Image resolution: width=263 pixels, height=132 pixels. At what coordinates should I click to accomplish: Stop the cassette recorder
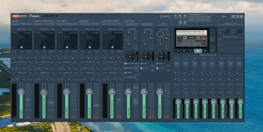[x=198, y=51]
